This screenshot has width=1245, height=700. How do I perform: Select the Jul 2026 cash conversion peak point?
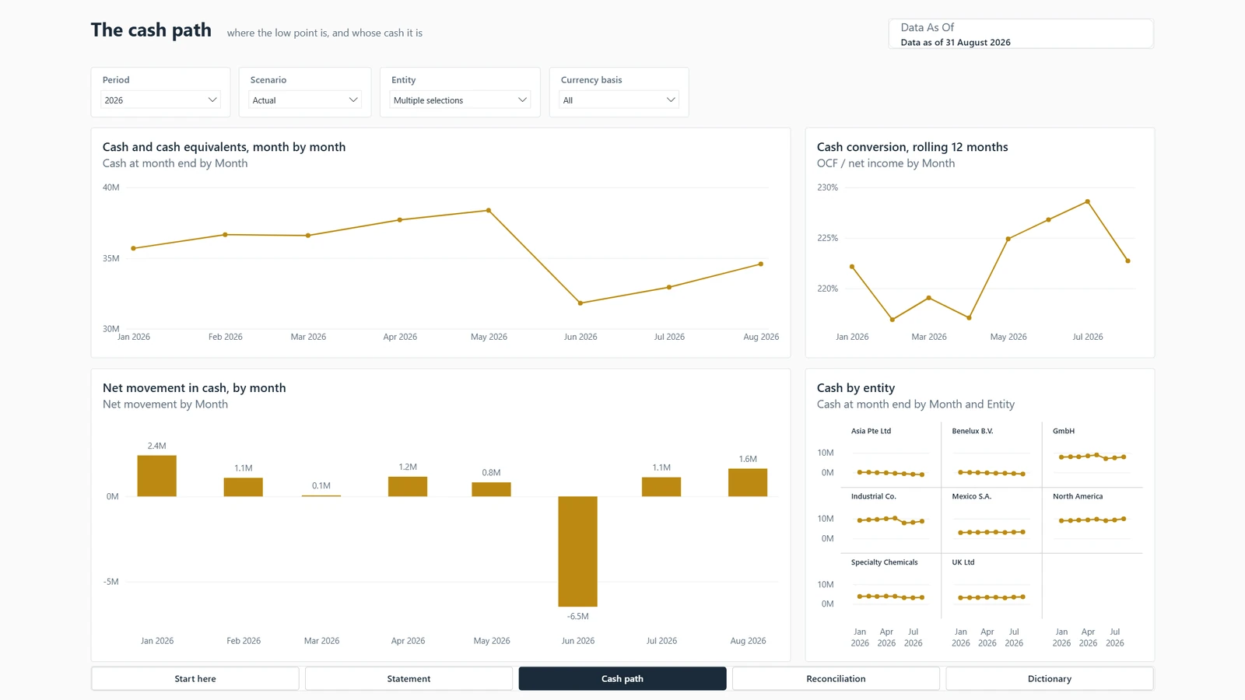click(1088, 201)
